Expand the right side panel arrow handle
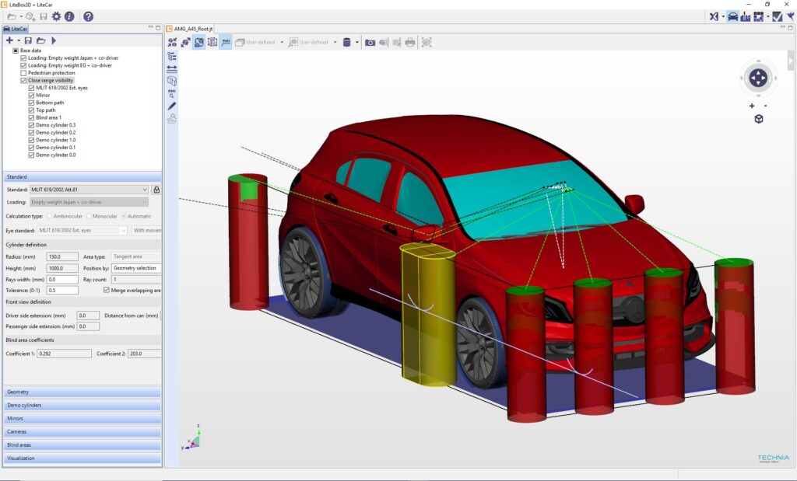 click(791, 60)
